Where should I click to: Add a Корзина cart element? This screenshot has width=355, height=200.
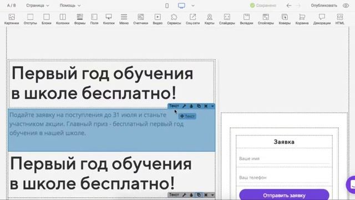pos(302,19)
